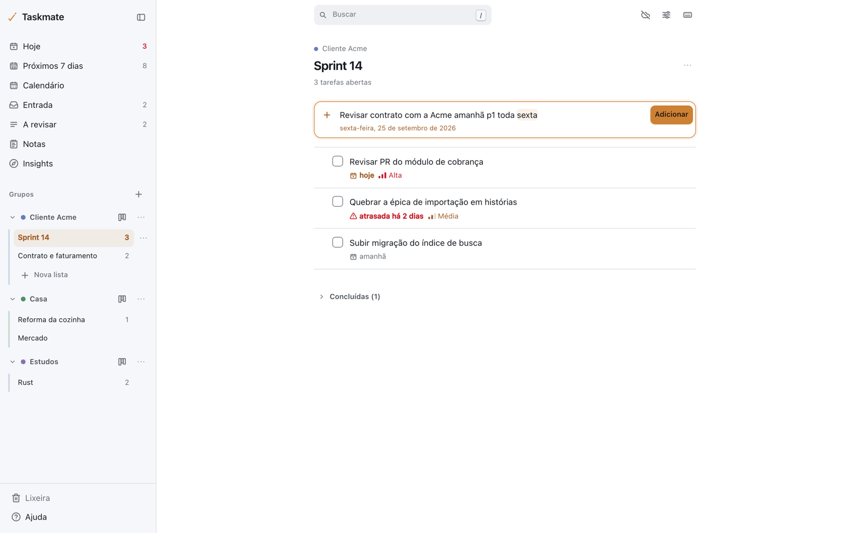Check off 'Revisar PR do módulo de cobrança'
853x533 pixels.
point(337,161)
